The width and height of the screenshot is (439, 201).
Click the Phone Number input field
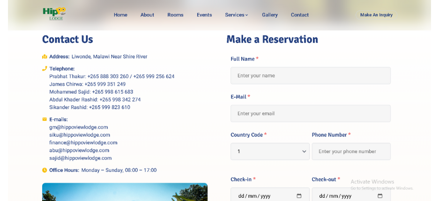[x=351, y=151]
